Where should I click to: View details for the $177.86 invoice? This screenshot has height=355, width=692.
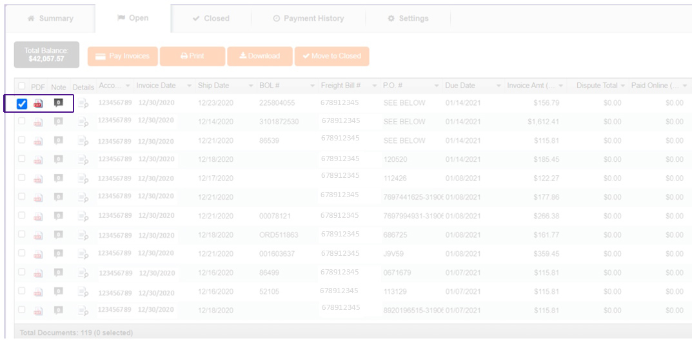(x=83, y=198)
